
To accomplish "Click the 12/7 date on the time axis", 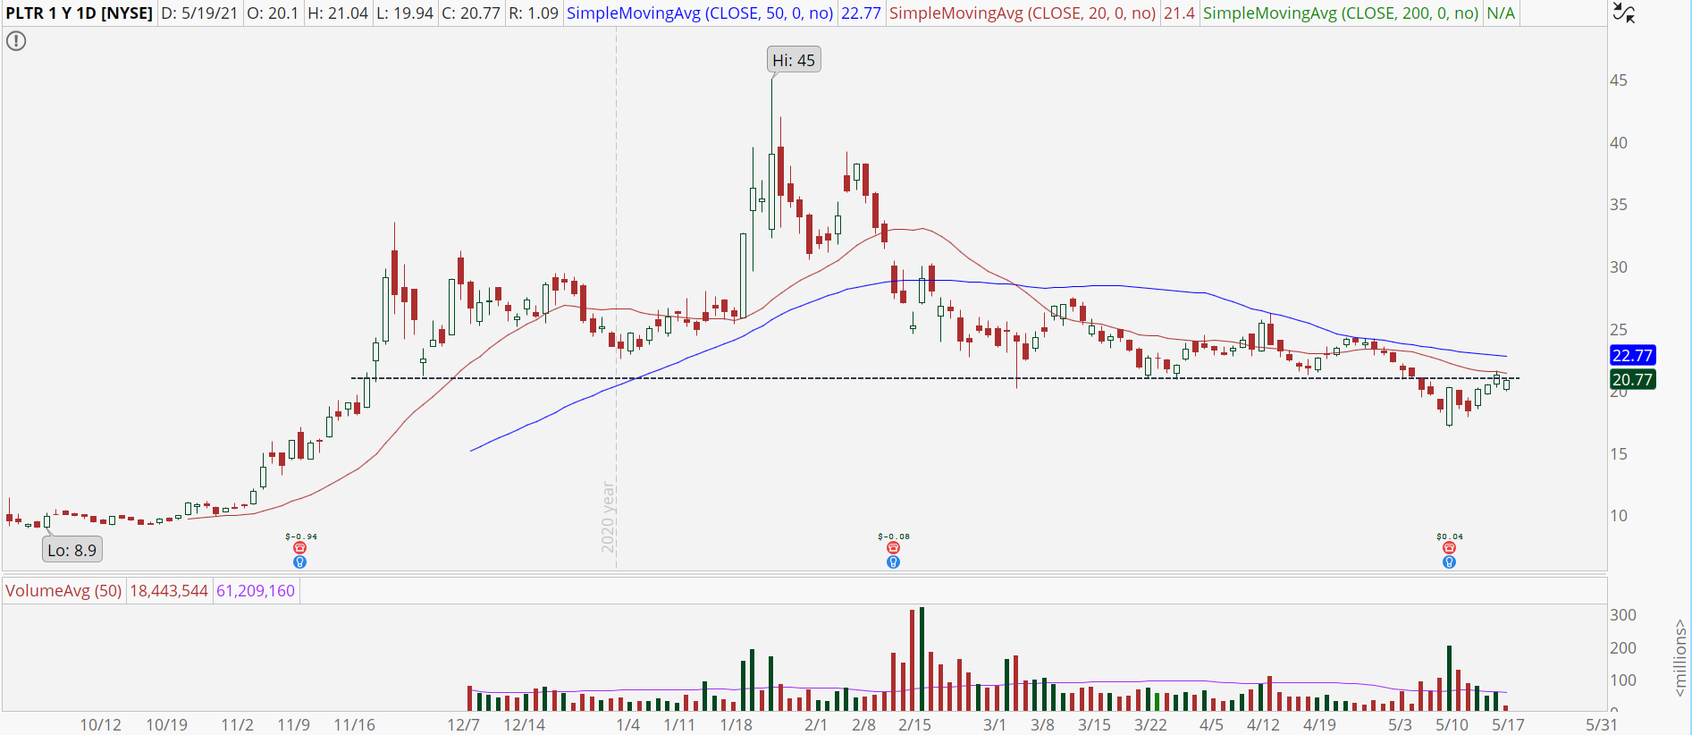I will tap(464, 724).
